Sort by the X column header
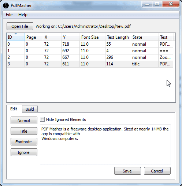Screen dimensions: 182x186 52,37
